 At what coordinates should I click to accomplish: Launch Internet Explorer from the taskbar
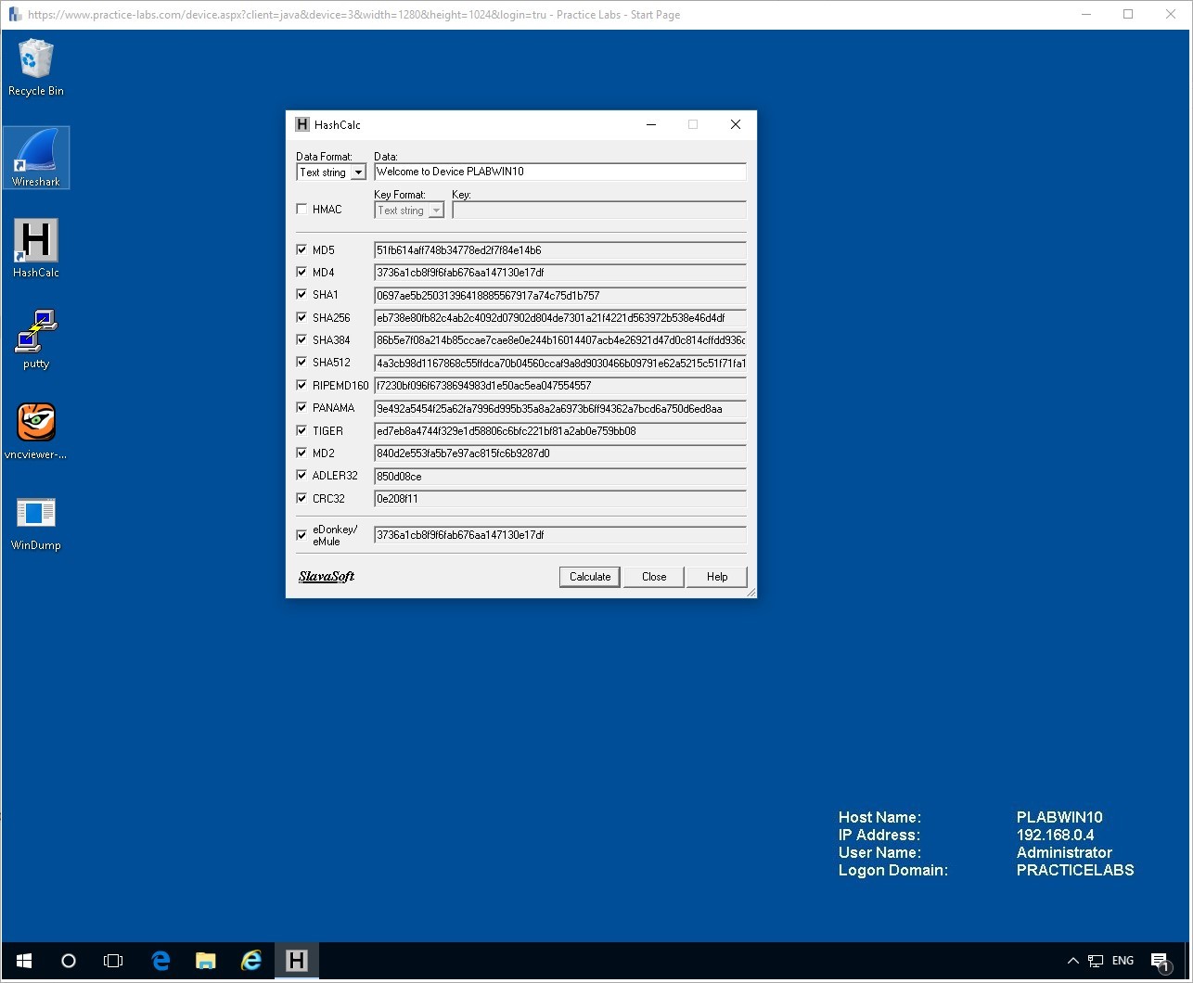click(x=250, y=960)
